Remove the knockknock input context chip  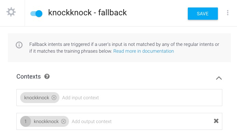(54, 98)
